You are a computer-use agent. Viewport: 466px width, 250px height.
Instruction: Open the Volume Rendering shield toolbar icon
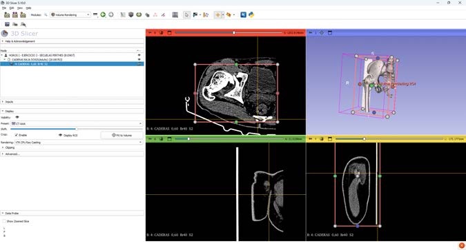point(130,14)
